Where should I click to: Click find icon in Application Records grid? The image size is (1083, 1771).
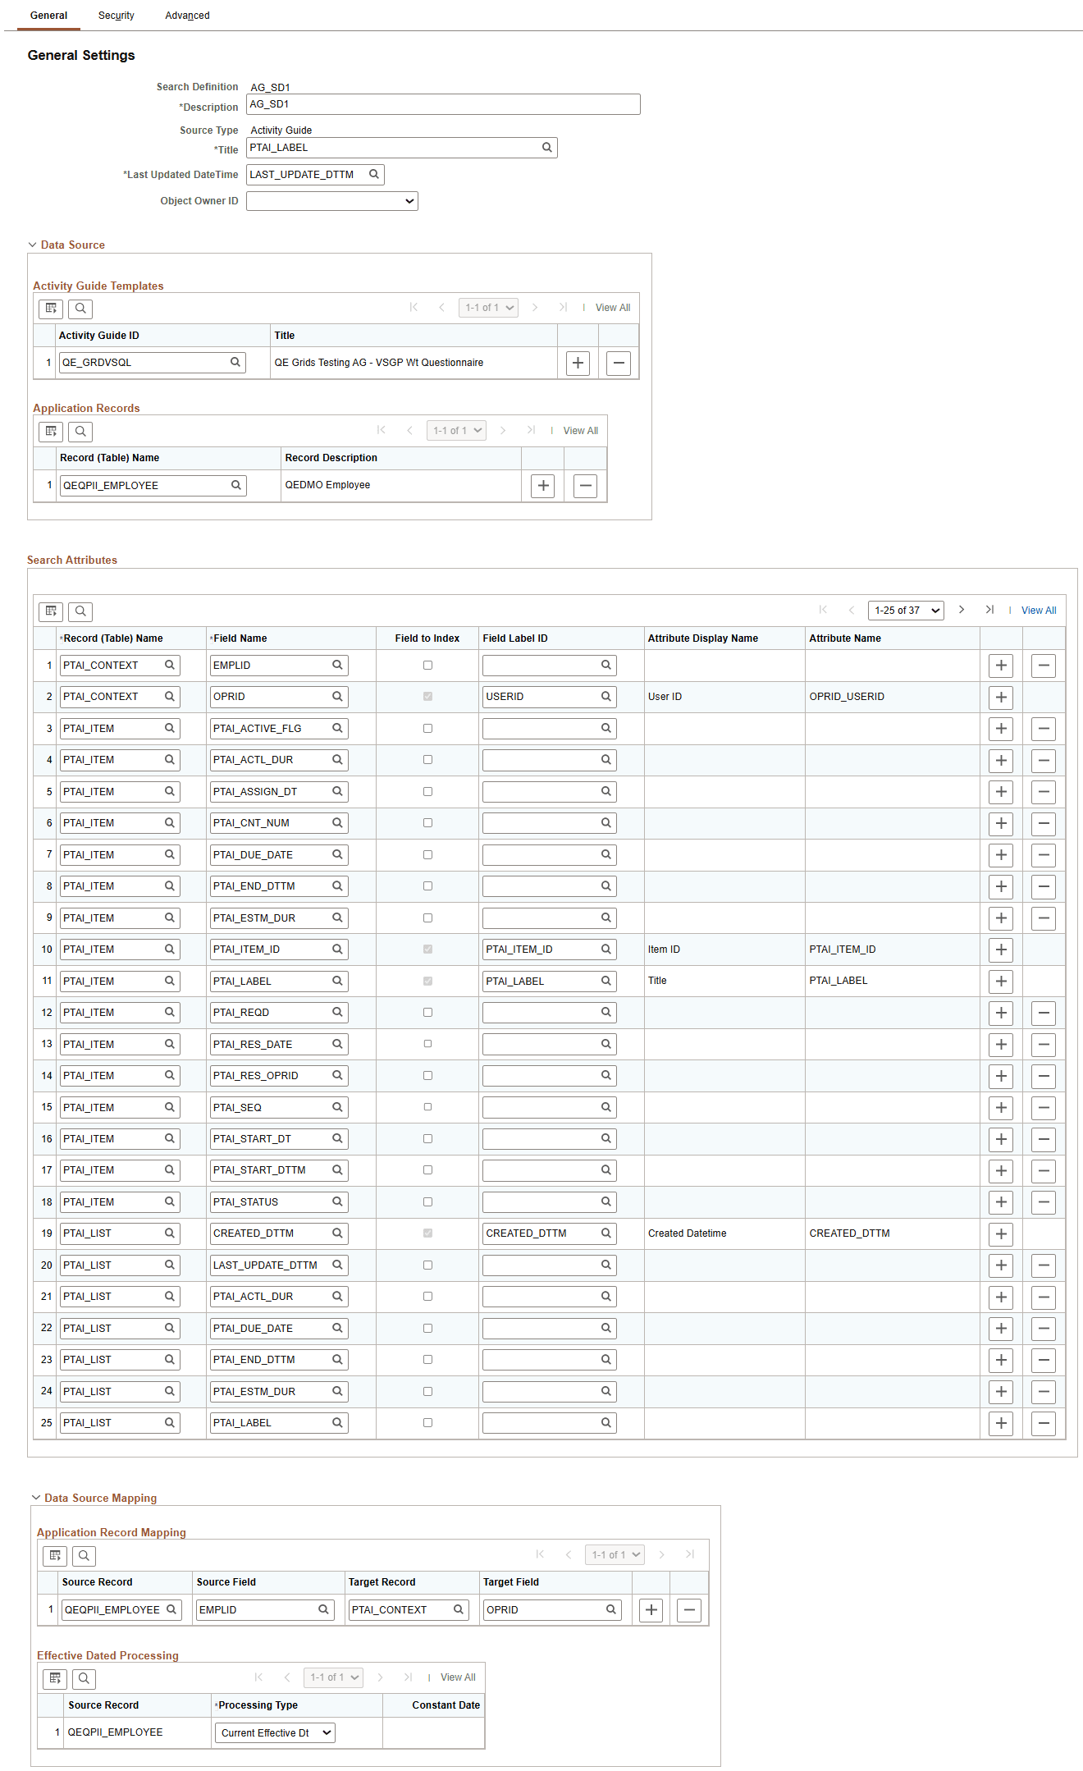click(80, 432)
